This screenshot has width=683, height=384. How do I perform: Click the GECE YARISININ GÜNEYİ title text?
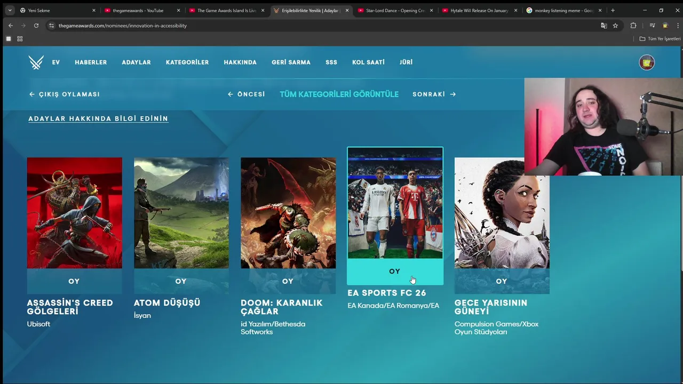click(491, 307)
